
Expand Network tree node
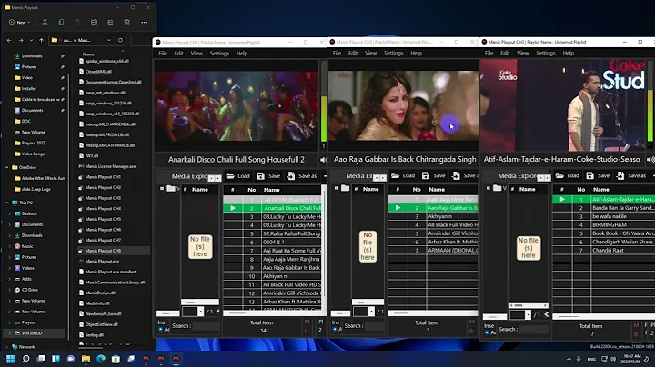click(x=6, y=347)
